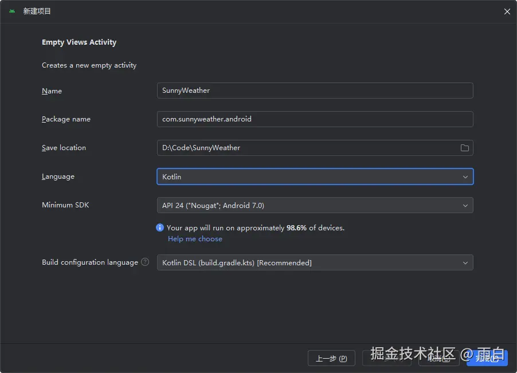Viewport: 517px width, 373px height.
Task: Focus the Package name text field
Action: (x=315, y=119)
